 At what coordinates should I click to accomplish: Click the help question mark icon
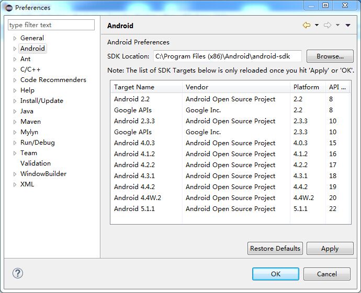[x=18, y=274]
